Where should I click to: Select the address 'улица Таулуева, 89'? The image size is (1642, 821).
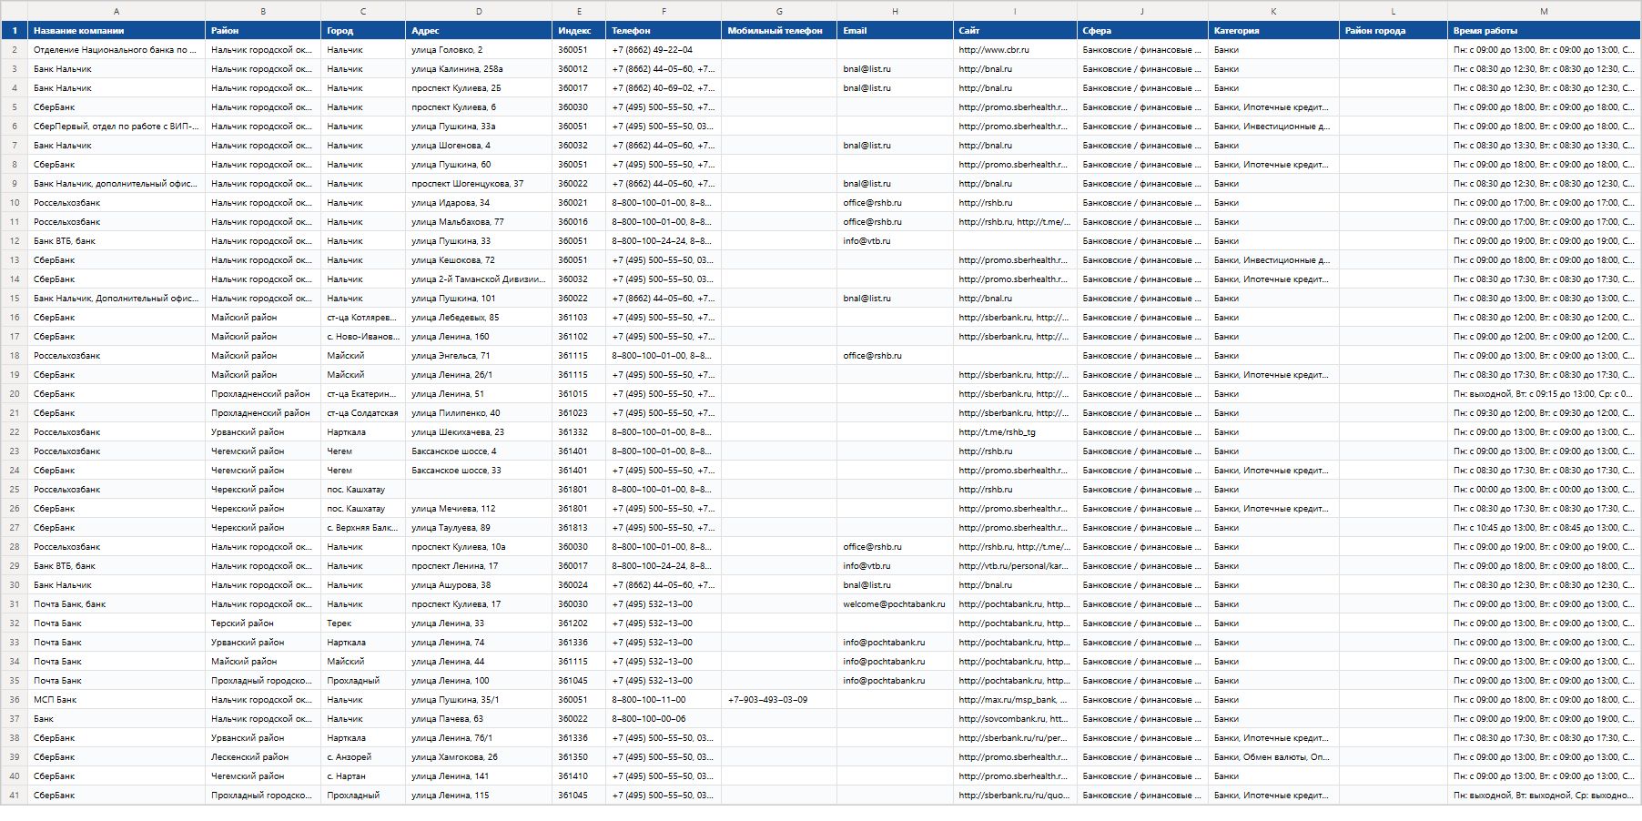479,528
